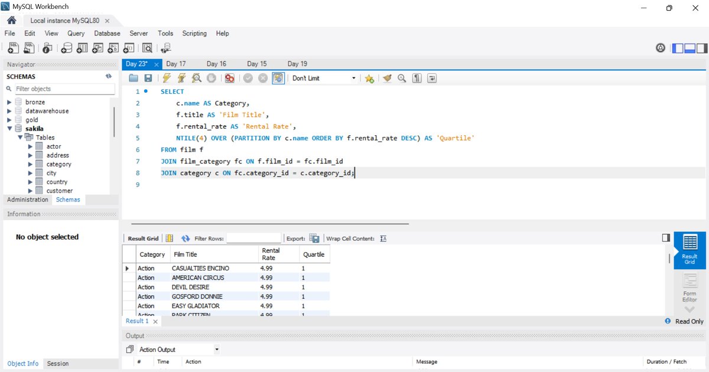
Task: Create a new view toolbar icon
Action: click(98, 48)
